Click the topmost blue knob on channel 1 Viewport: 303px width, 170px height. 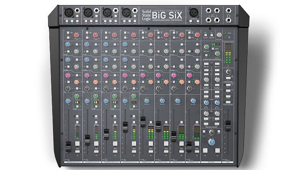tap(68, 44)
